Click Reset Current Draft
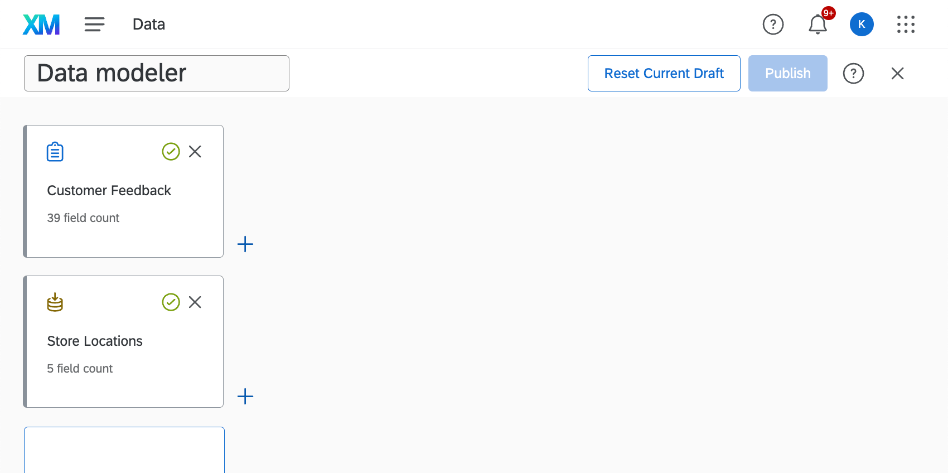This screenshot has width=948, height=473. [664, 73]
